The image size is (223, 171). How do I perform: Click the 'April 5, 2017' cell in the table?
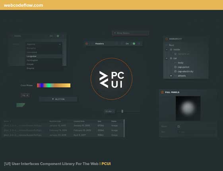80,135
